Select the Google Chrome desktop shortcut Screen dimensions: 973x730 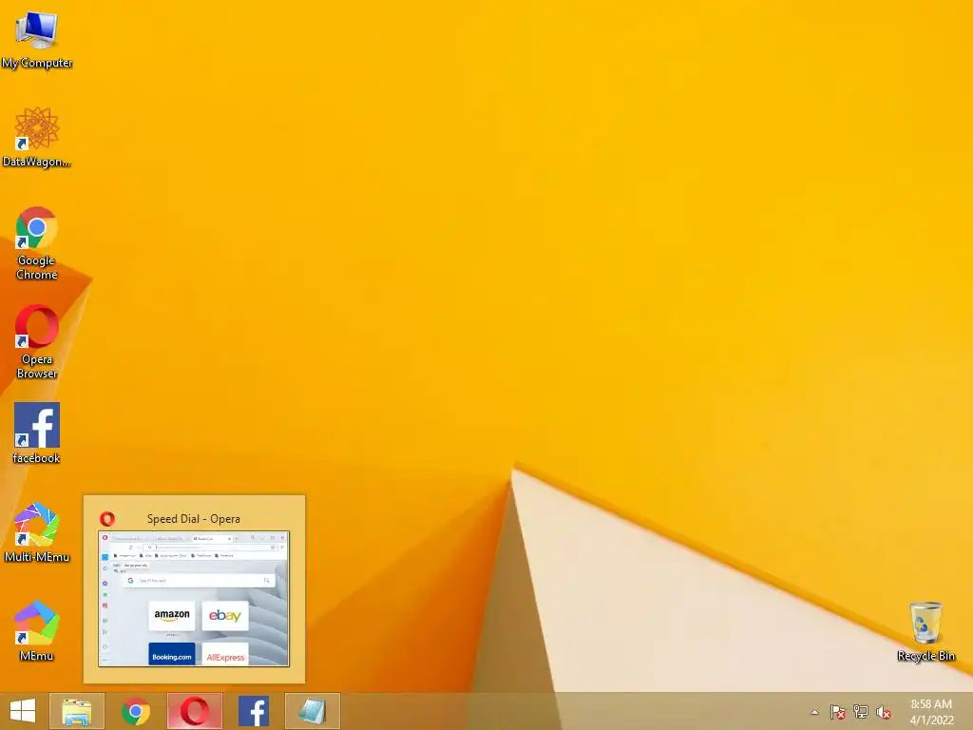37,243
